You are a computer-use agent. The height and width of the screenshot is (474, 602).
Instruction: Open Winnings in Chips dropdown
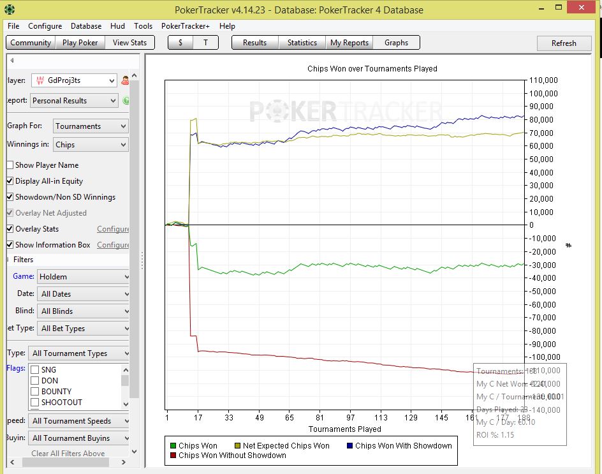[91, 145]
